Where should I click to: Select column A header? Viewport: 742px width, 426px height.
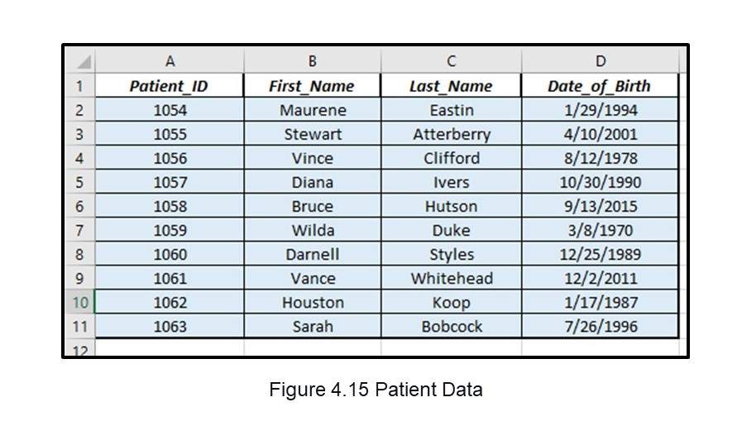click(170, 61)
